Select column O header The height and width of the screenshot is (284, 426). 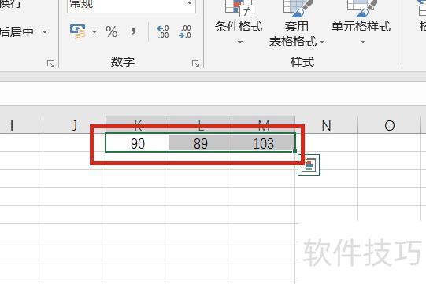tap(389, 125)
